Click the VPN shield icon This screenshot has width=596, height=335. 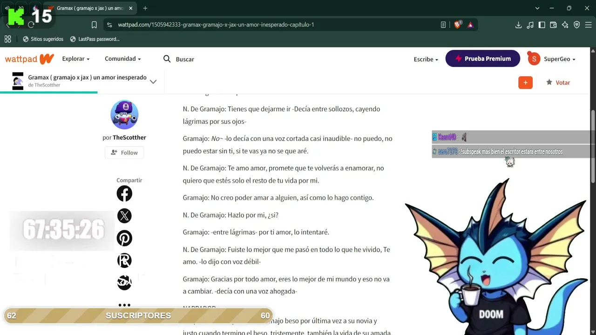576,25
